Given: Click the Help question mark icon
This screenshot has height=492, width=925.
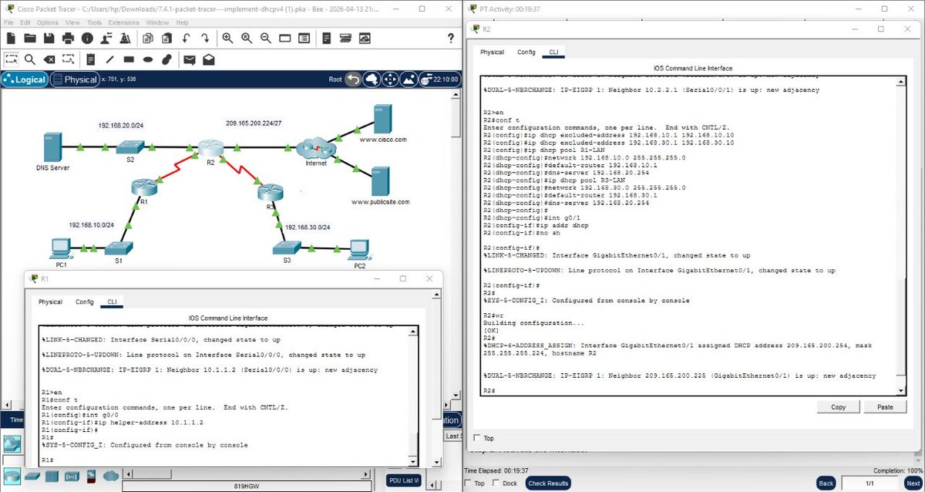Looking at the screenshot, I should pos(451,38).
